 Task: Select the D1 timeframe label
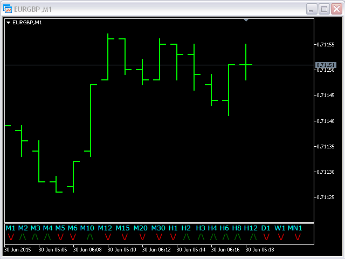pos(266,228)
